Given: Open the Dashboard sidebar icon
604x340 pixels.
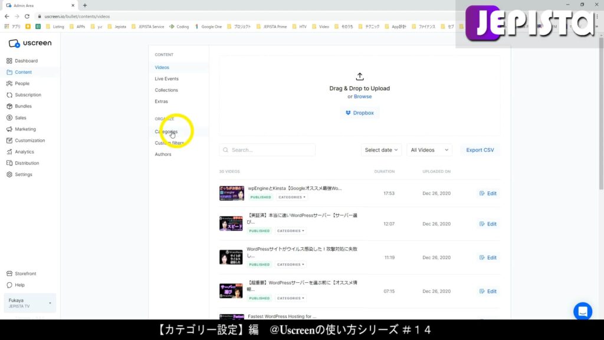Looking at the screenshot, I should pos(9,61).
